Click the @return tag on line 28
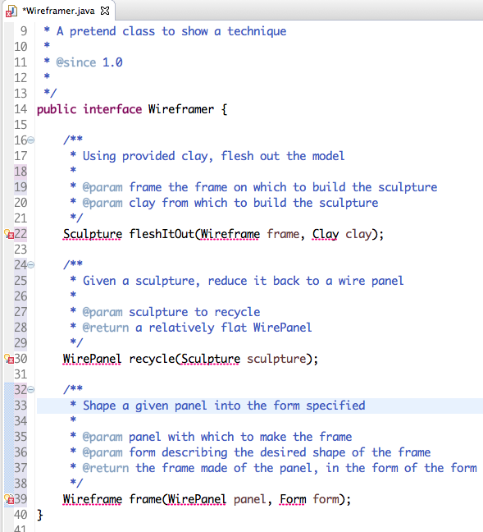Viewport: 483px width, 532px height. [106, 328]
